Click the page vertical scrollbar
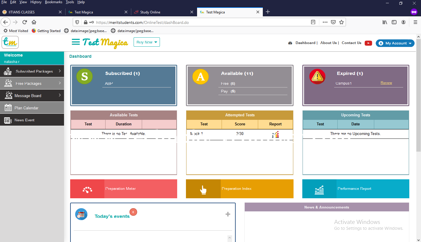 tap(418, 95)
